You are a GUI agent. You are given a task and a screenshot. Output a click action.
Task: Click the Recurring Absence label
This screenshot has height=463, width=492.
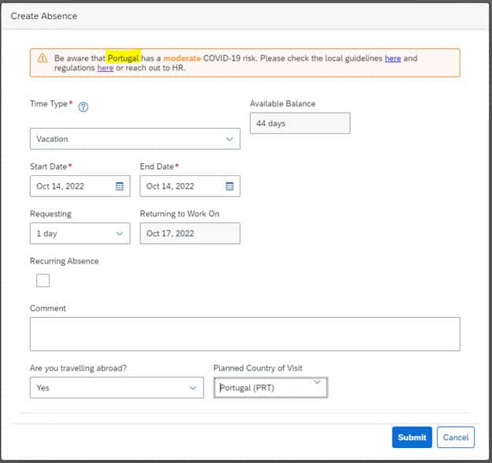[65, 261]
